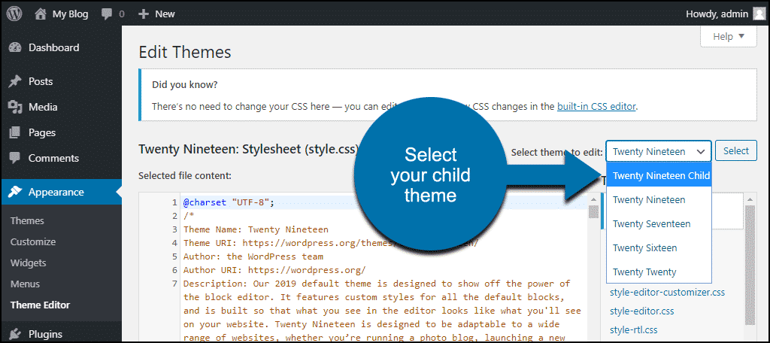Click the plus New icon
The image size is (770, 343).
click(x=144, y=14)
